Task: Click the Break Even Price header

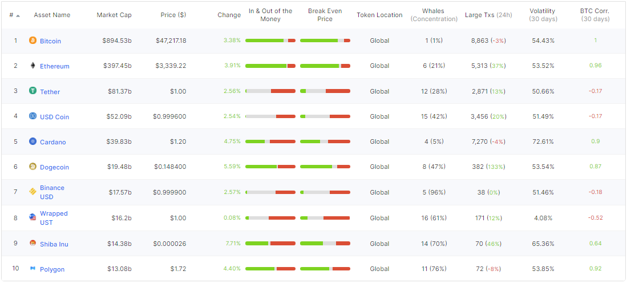Action: click(x=325, y=15)
